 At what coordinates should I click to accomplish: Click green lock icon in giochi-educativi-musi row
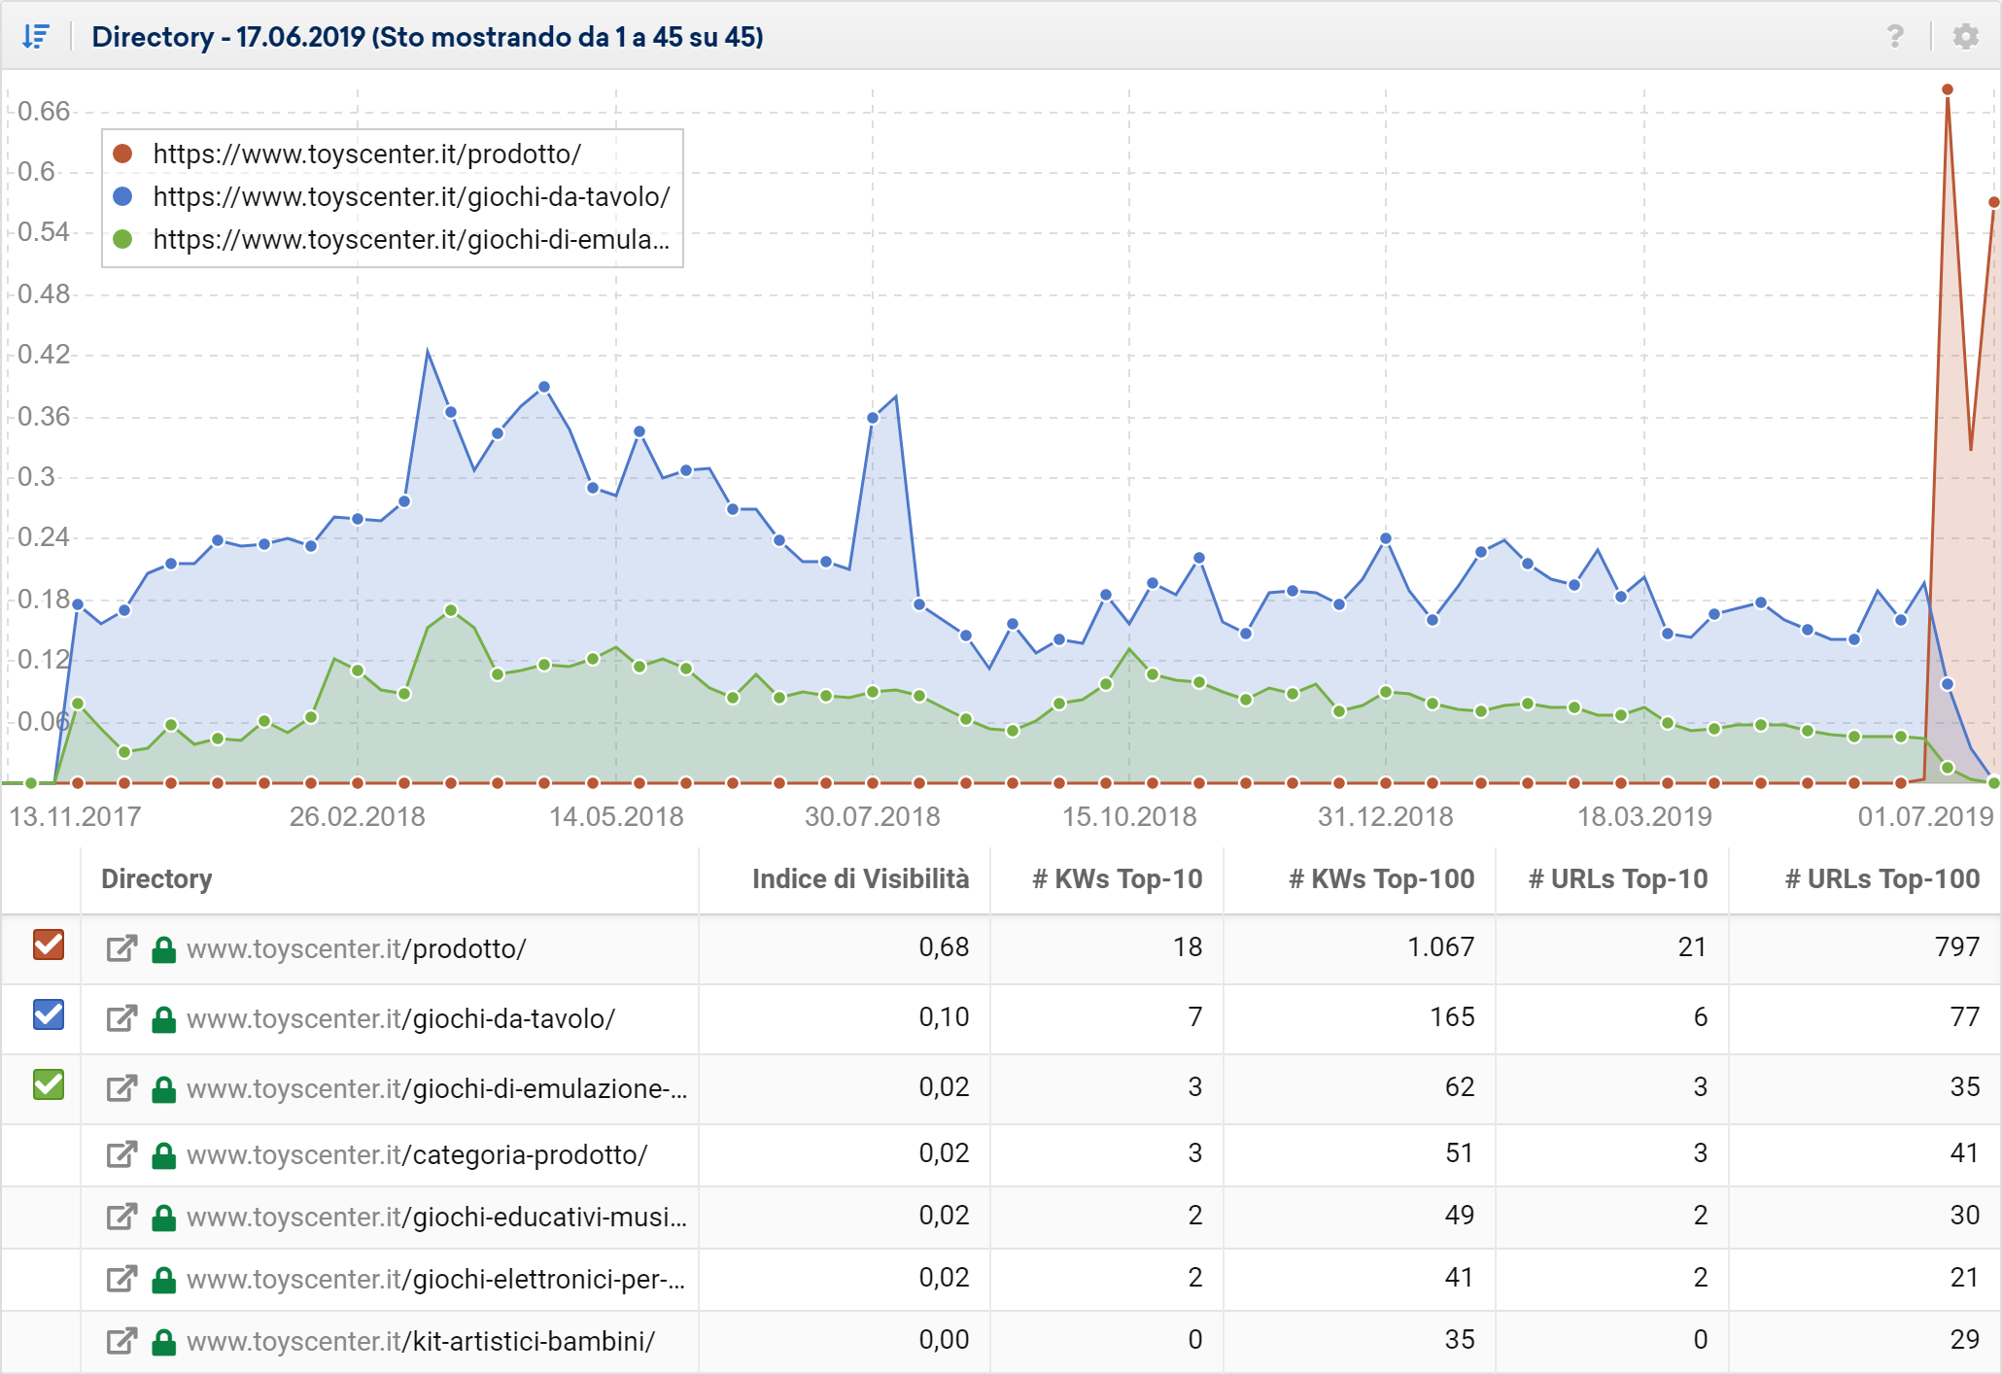(x=164, y=1217)
